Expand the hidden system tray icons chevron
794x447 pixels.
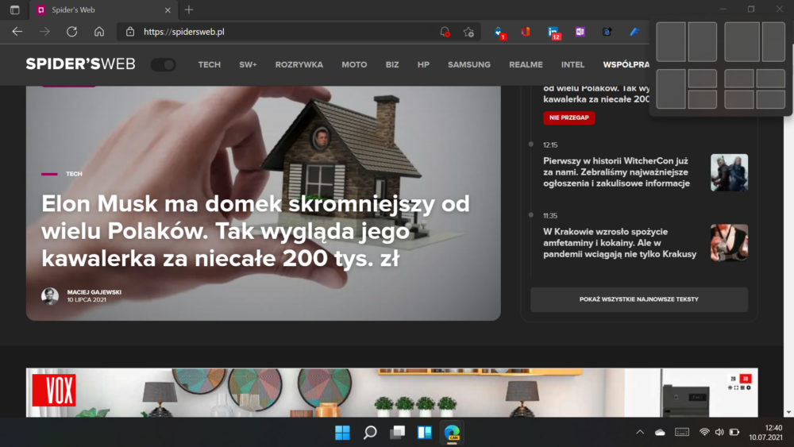click(x=640, y=433)
